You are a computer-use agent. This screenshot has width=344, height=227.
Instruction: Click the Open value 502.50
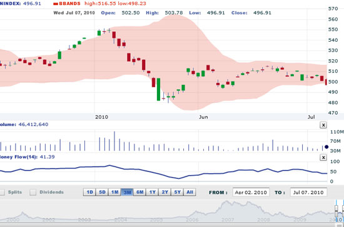(x=131, y=13)
